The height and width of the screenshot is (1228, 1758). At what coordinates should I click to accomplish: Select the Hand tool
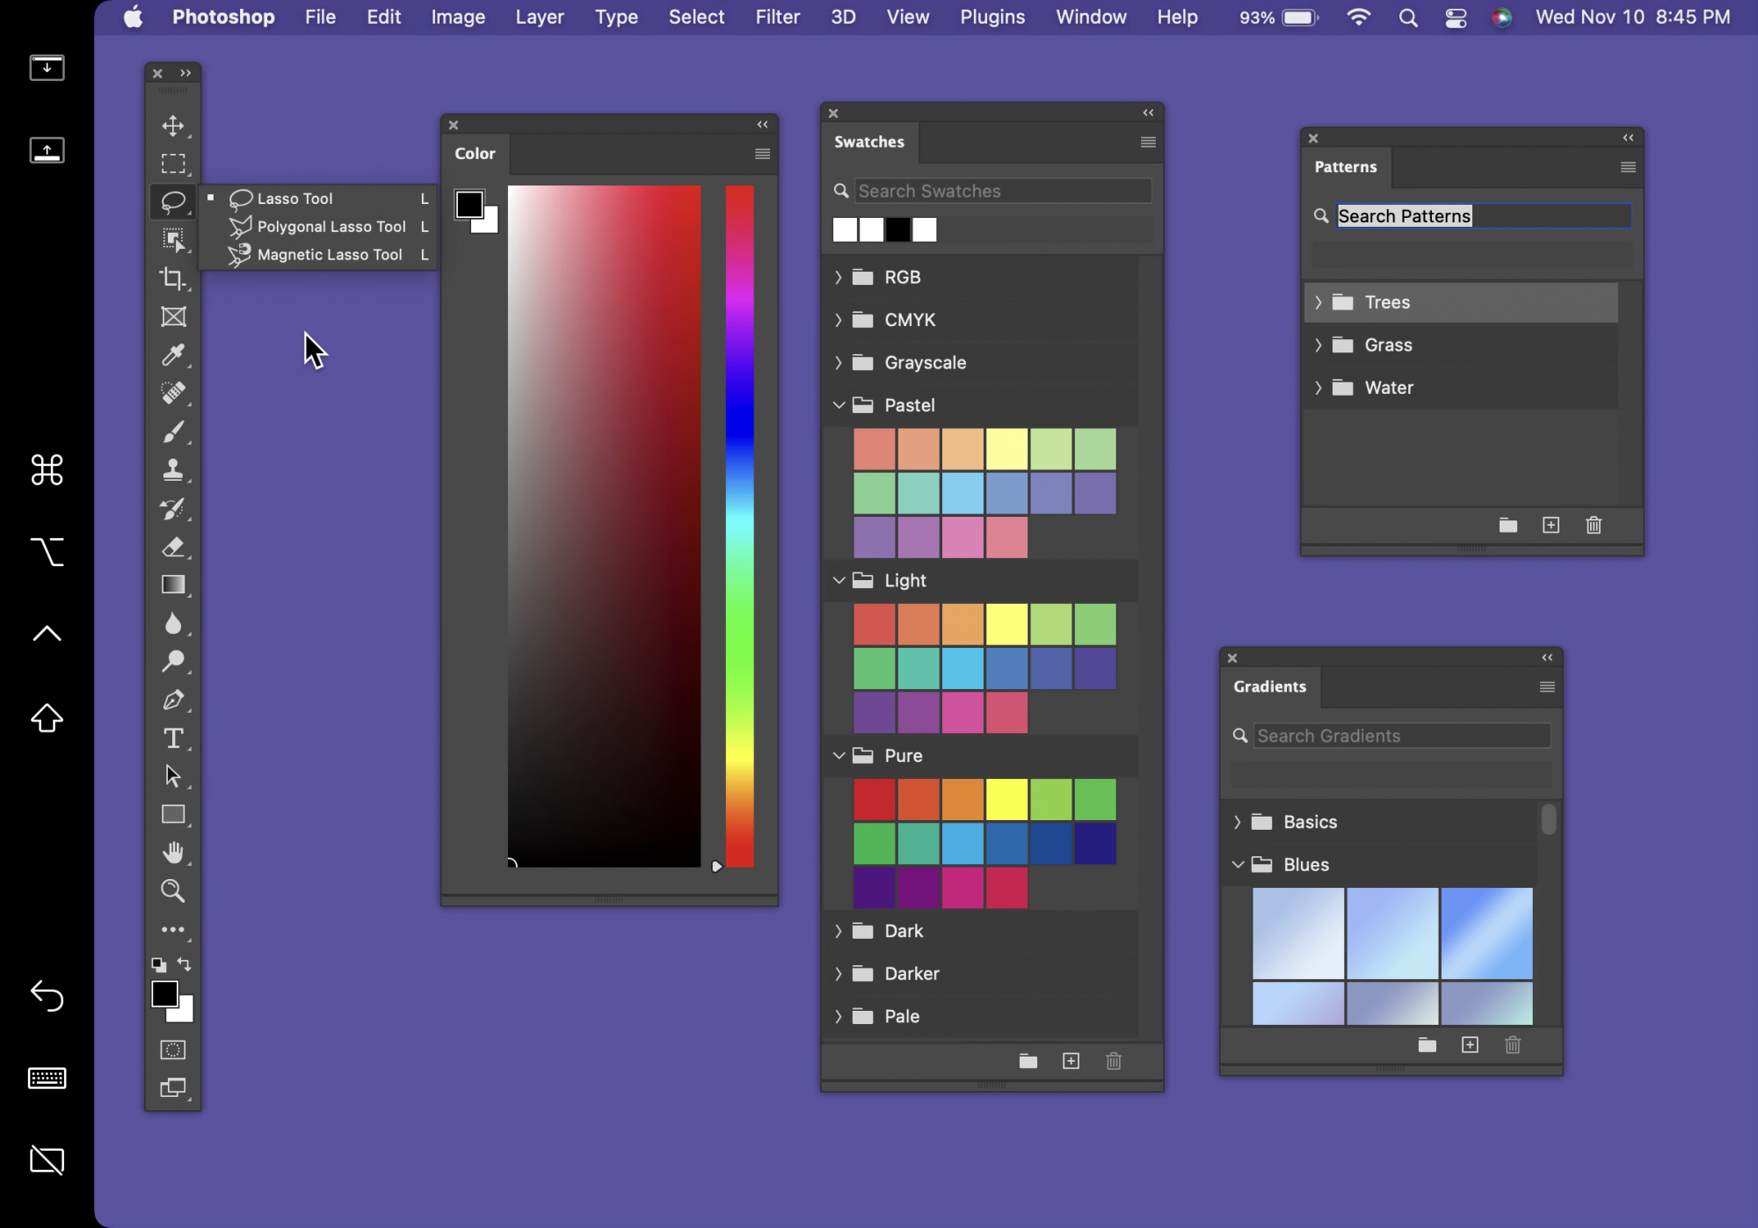coord(172,853)
